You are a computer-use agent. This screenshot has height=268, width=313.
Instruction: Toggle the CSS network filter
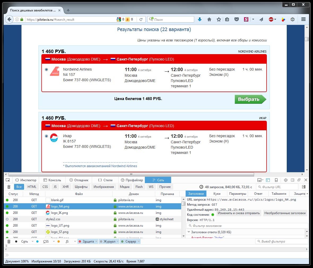45,187
